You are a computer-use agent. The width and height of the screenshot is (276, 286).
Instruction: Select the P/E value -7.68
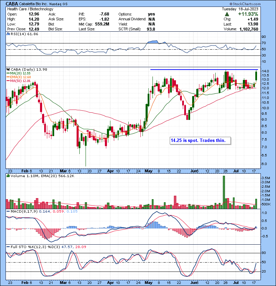tap(104, 14)
